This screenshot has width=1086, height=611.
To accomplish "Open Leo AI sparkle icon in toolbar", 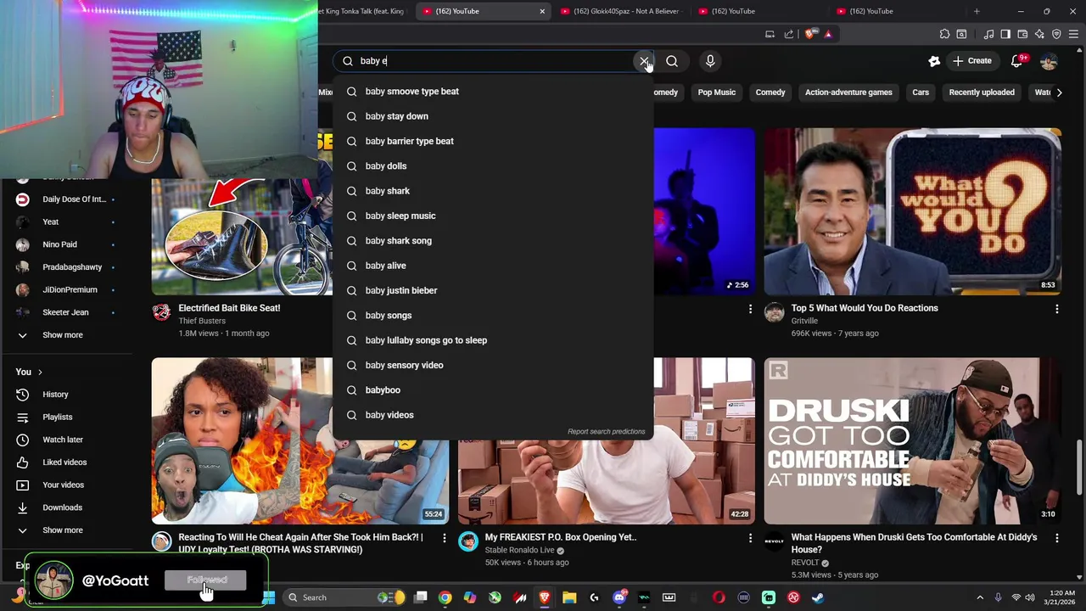I will pyautogui.click(x=1039, y=34).
